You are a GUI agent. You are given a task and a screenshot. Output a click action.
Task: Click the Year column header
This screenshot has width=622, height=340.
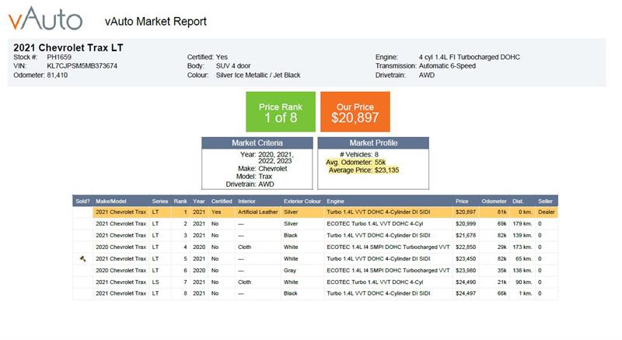pyautogui.click(x=199, y=202)
